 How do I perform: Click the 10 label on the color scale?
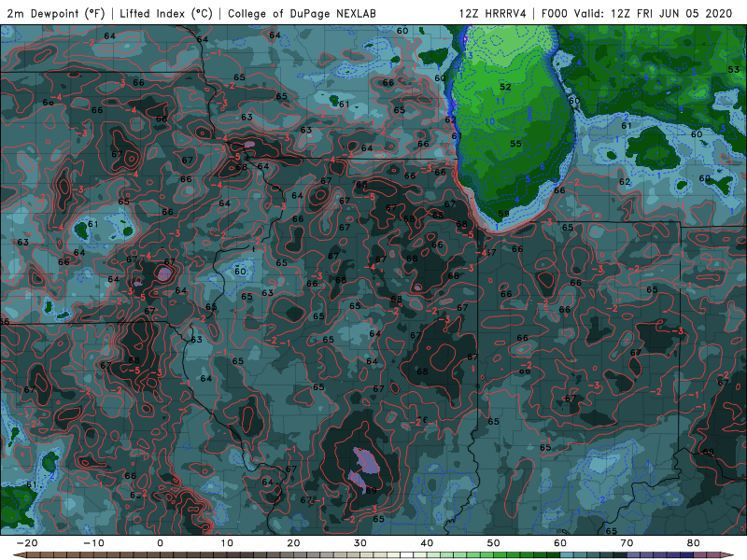point(227,543)
